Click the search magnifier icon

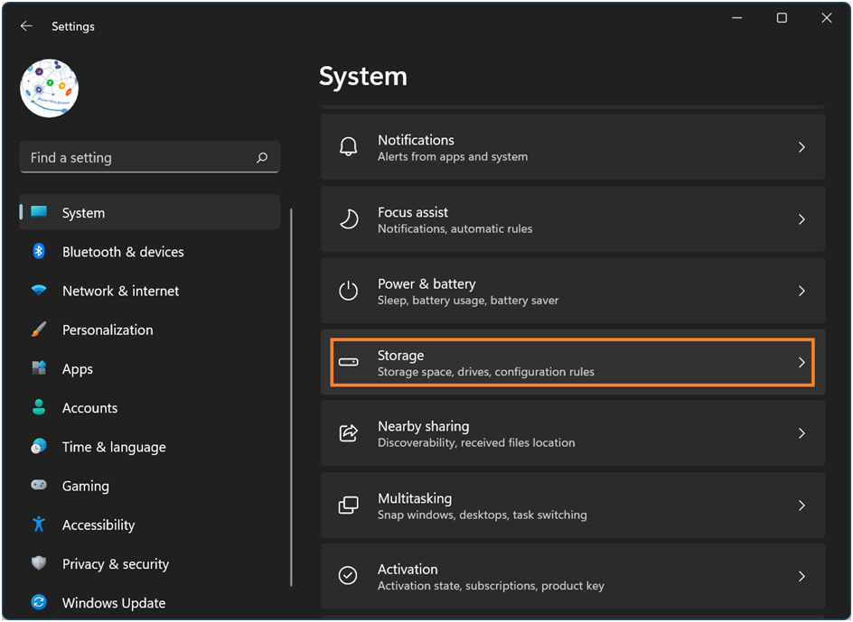[x=262, y=158]
